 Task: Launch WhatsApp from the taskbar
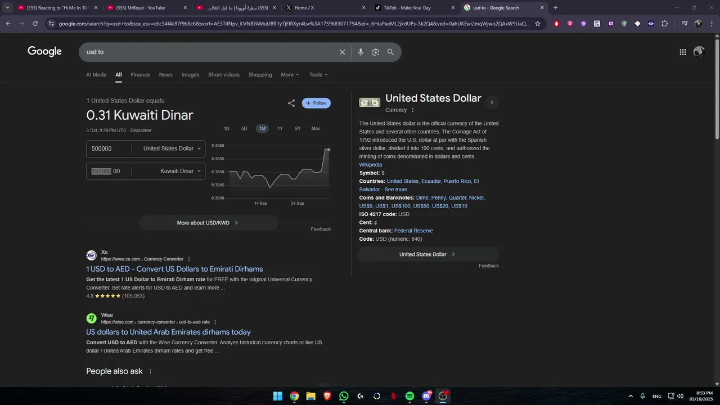(344, 396)
